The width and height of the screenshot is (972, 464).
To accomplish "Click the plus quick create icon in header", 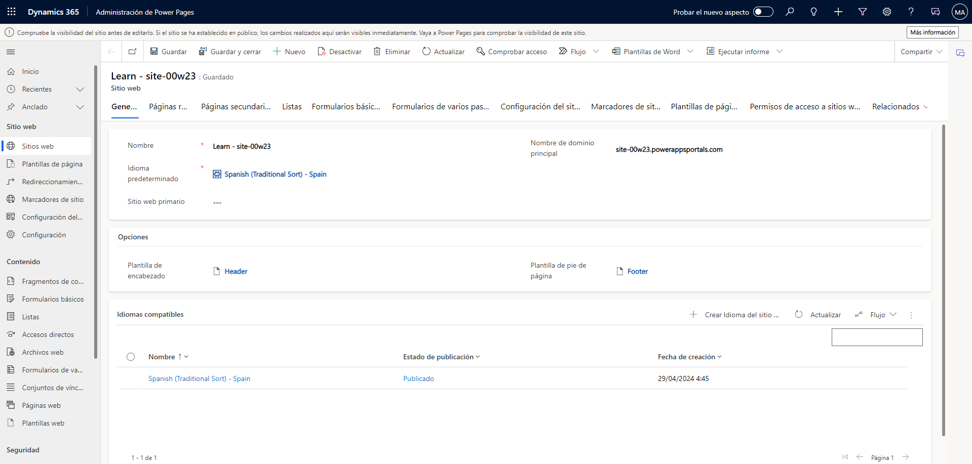I will [838, 12].
